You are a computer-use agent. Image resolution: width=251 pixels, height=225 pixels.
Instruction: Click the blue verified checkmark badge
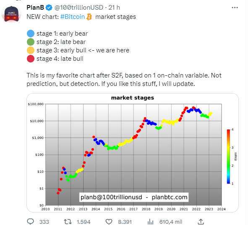coord(49,8)
